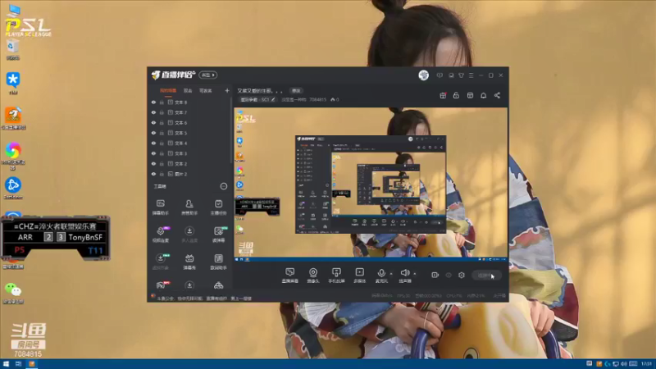Open the gift box icon with red dot

(x=443, y=95)
